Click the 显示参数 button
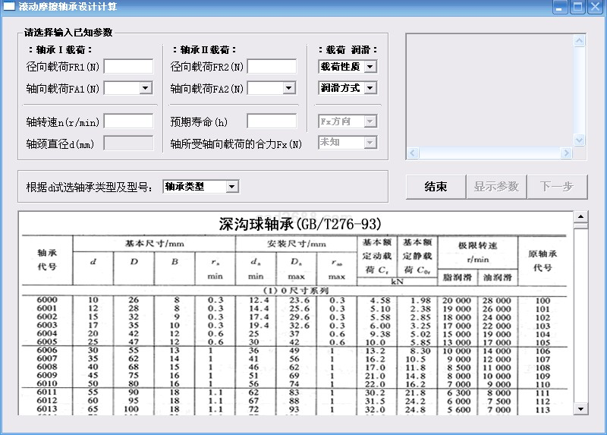Viewport: 607px width, 435px height. point(496,187)
